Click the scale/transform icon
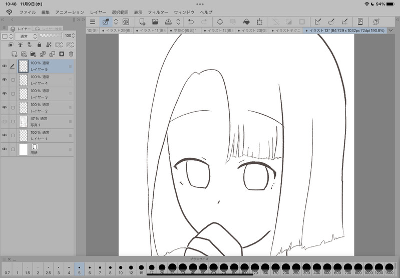Screen dimensions: 400x278 (259, 22)
